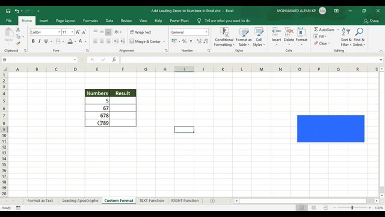Click Insert cells icon

pyautogui.click(x=277, y=32)
